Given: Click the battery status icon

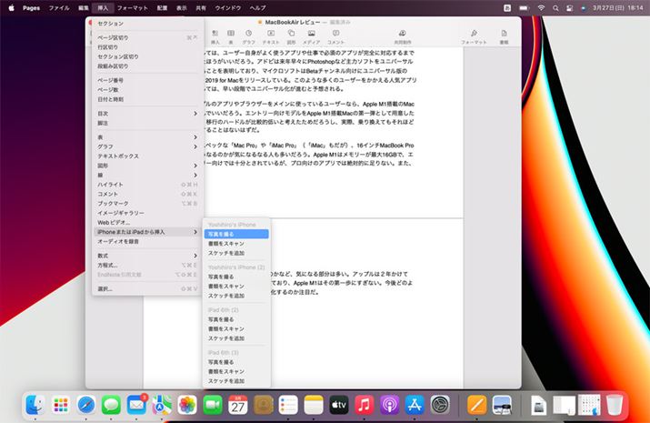Looking at the screenshot, I should click(x=524, y=8).
